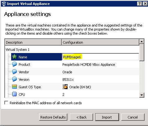Click the Oracle (64 bit) penguin icon
The image size is (148, 126).
(x=65, y=87)
